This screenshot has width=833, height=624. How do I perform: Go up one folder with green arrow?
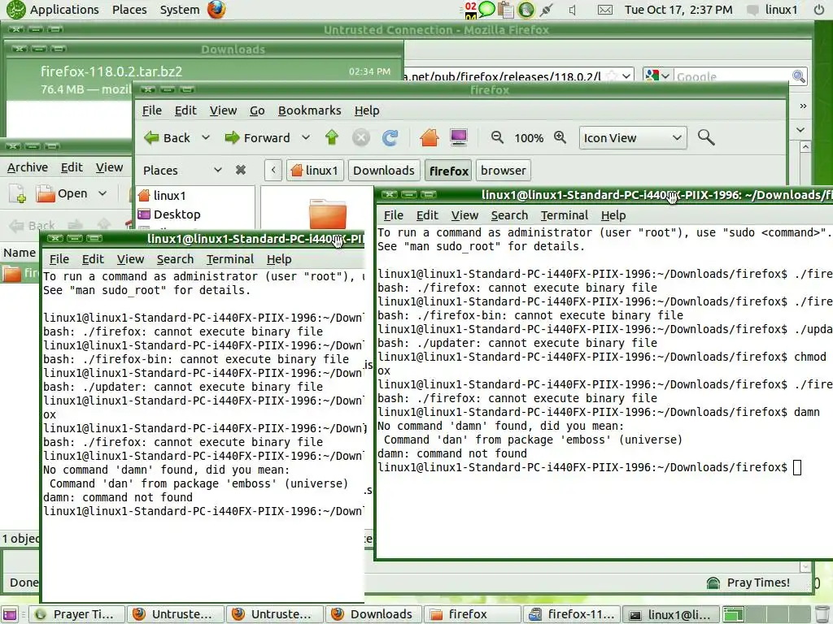click(332, 138)
